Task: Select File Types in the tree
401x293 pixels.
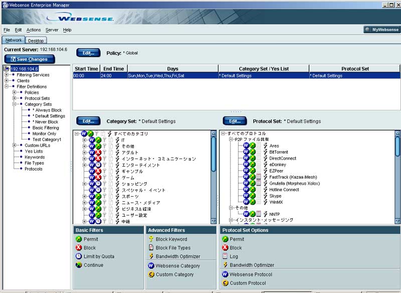Action: pyautogui.click(x=34, y=163)
